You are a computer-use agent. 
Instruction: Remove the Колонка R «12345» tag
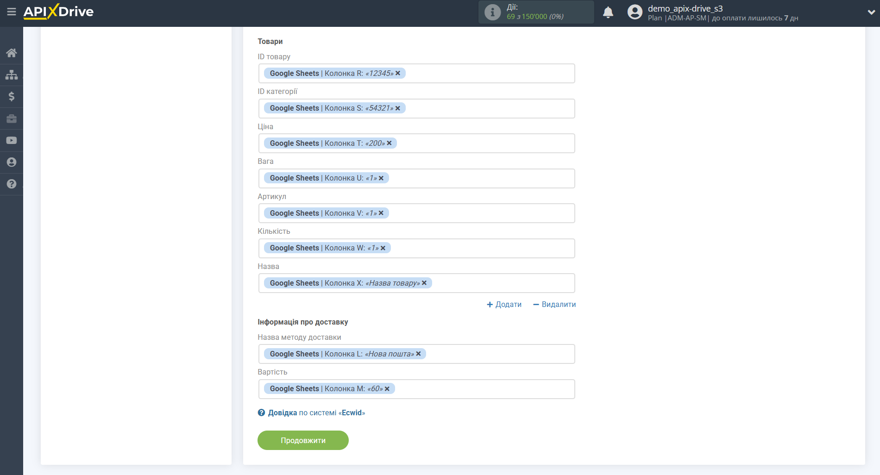[x=398, y=73]
